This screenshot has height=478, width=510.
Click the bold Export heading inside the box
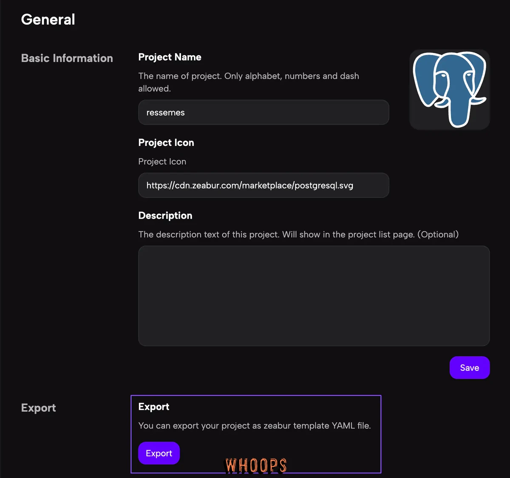[x=154, y=407]
